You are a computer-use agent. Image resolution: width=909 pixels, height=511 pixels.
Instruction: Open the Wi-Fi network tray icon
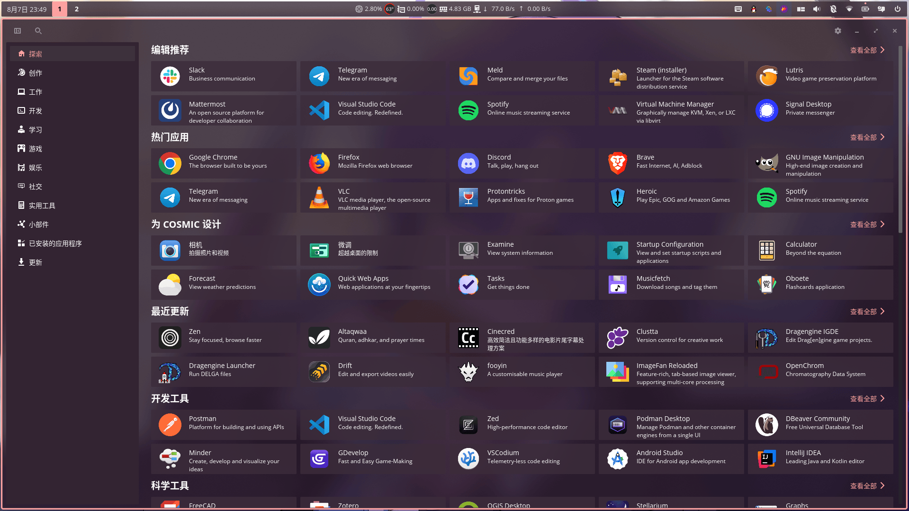click(849, 9)
